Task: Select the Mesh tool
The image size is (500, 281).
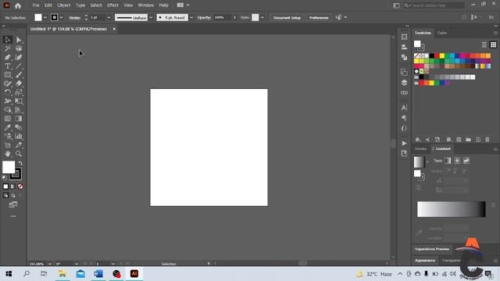Action: pos(8,119)
